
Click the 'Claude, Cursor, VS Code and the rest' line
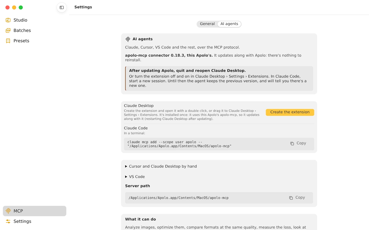point(182,47)
